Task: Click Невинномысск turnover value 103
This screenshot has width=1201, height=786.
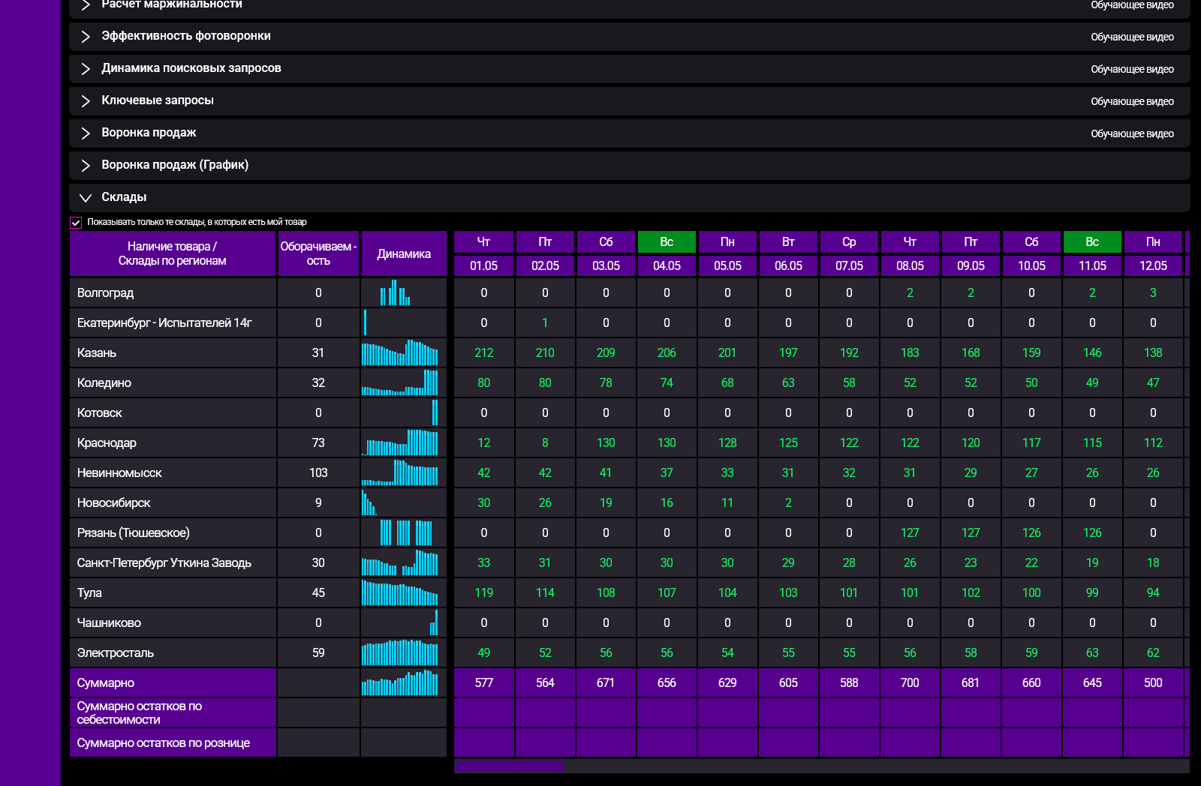Action: click(318, 472)
